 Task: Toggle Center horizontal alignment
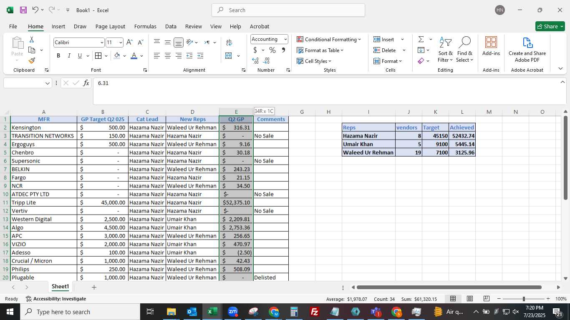[x=168, y=56]
